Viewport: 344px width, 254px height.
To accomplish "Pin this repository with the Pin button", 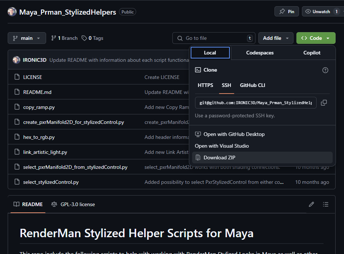I will point(287,12).
